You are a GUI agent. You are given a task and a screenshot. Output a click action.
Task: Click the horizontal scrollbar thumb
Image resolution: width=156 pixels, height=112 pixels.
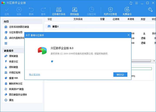tap(141, 61)
